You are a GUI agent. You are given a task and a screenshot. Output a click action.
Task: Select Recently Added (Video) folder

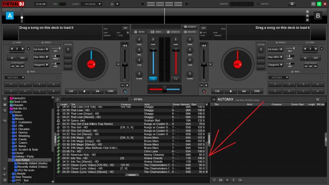pos(32,167)
